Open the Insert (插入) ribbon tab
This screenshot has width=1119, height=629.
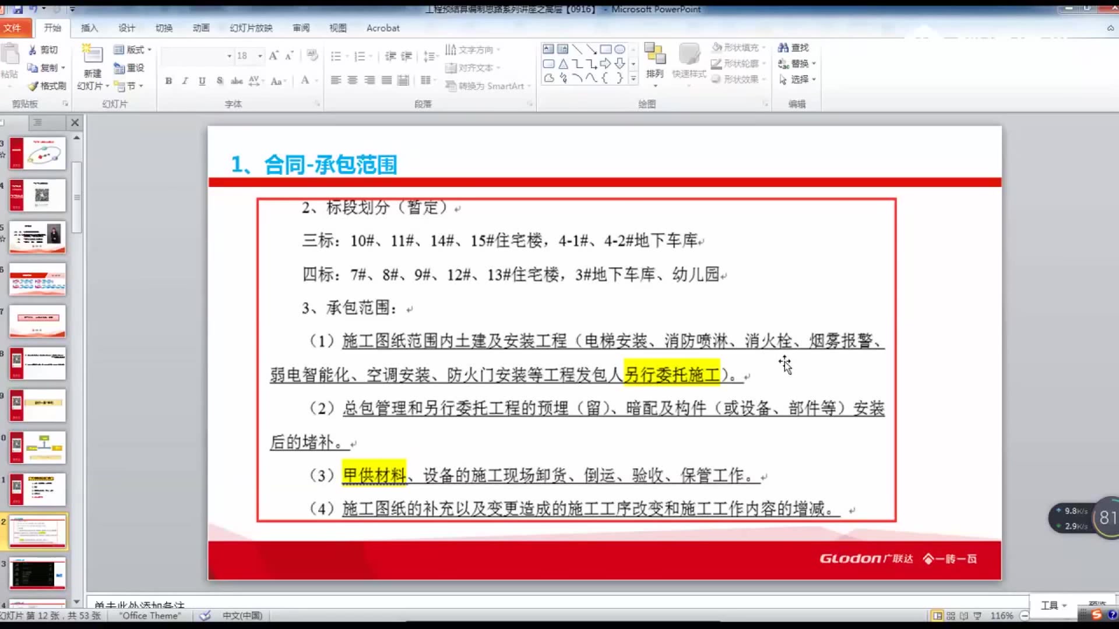89,28
